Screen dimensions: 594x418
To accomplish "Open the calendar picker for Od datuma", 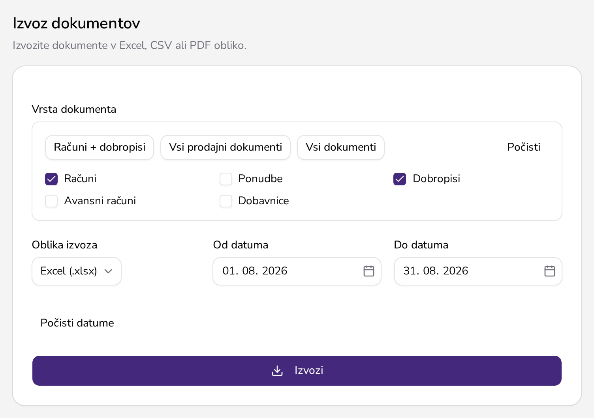I will (368, 271).
